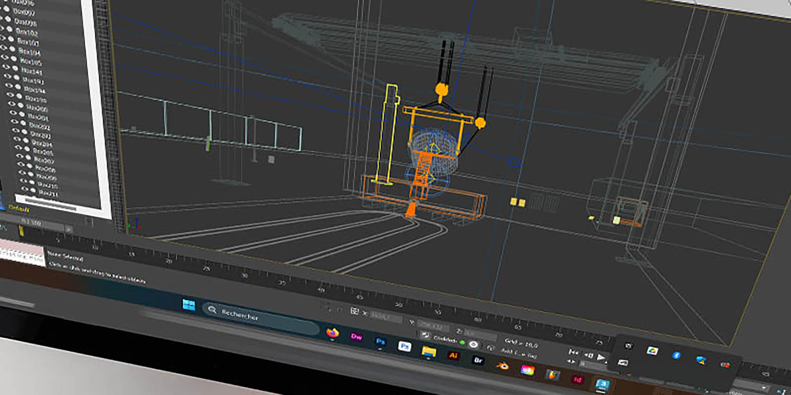
Task: Play the animation
Action: (x=601, y=358)
